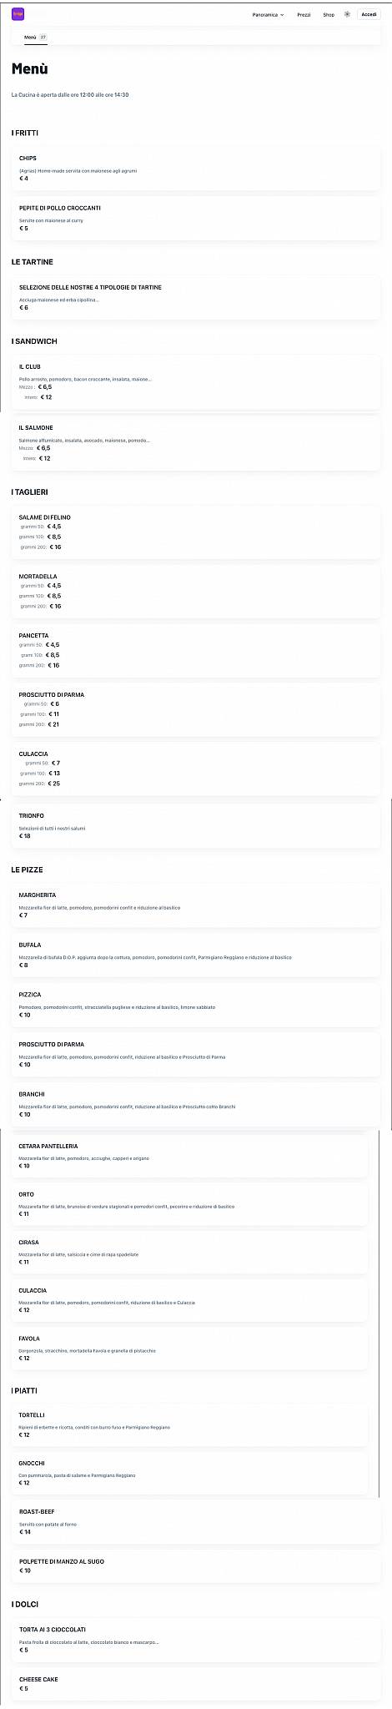392x1709 pixels.
Task: Open the Prezzi page
Action: click(304, 15)
